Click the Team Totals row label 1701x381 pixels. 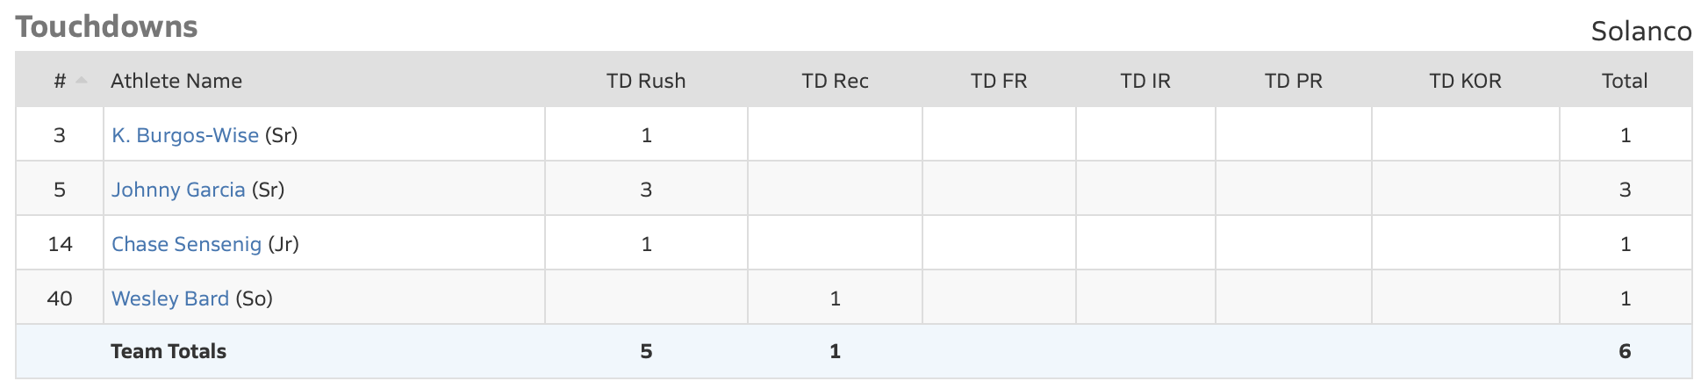tap(169, 351)
